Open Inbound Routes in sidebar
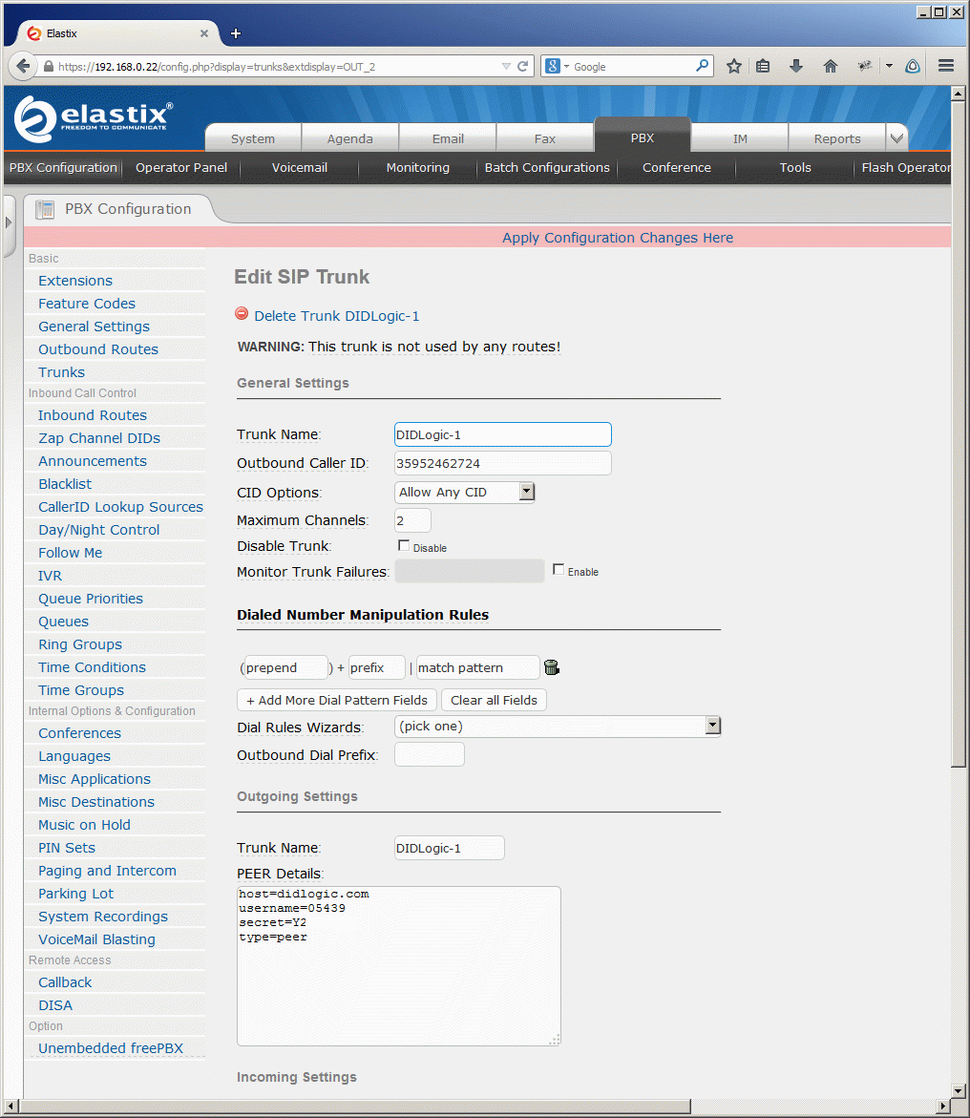Viewport: 970px width, 1118px height. 93,415
